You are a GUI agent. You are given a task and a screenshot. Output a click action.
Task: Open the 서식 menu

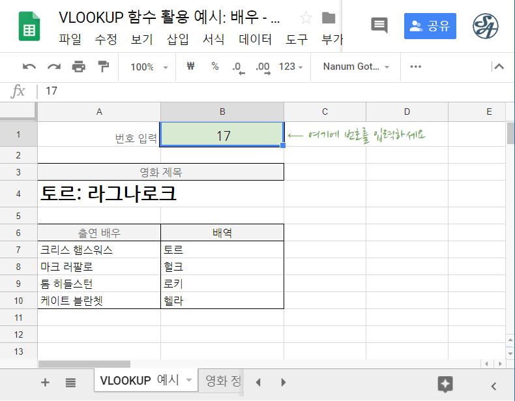pyautogui.click(x=213, y=39)
